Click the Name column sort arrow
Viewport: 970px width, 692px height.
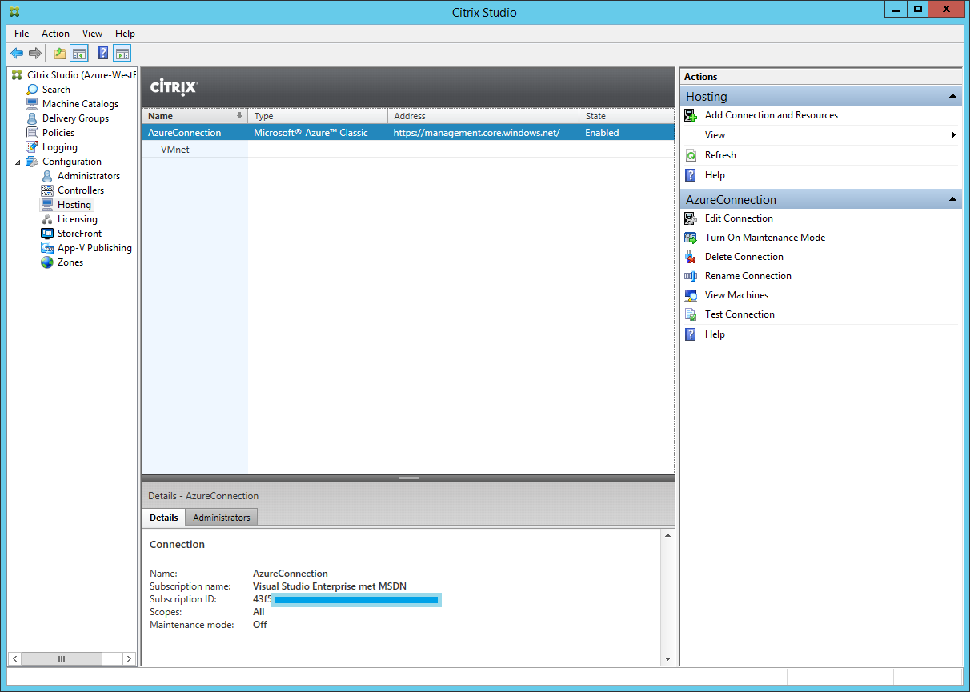pyautogui.click(x=239, y=116)
